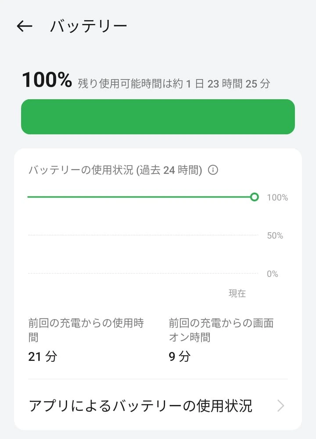Tap the back arrow icon

[x=25, y=26]
